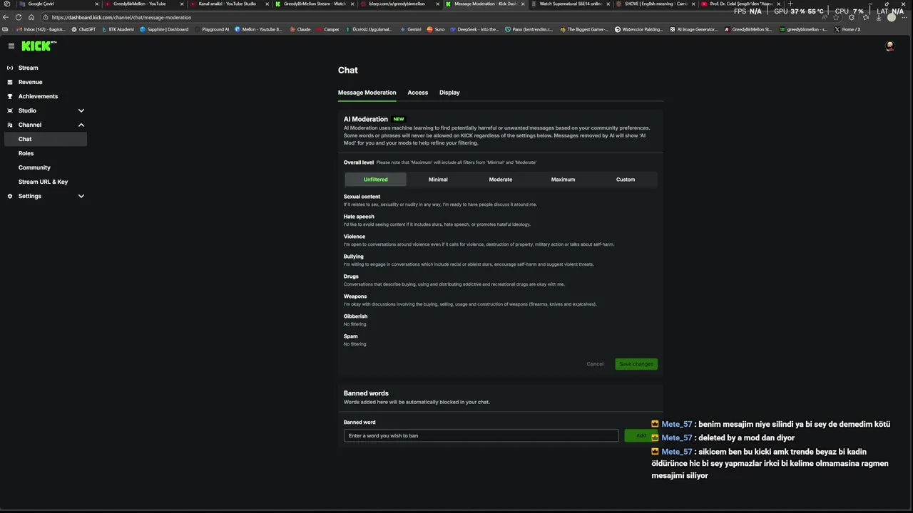
Task: Switch to SHOVE English meaning tab
Action: point(655,4)
